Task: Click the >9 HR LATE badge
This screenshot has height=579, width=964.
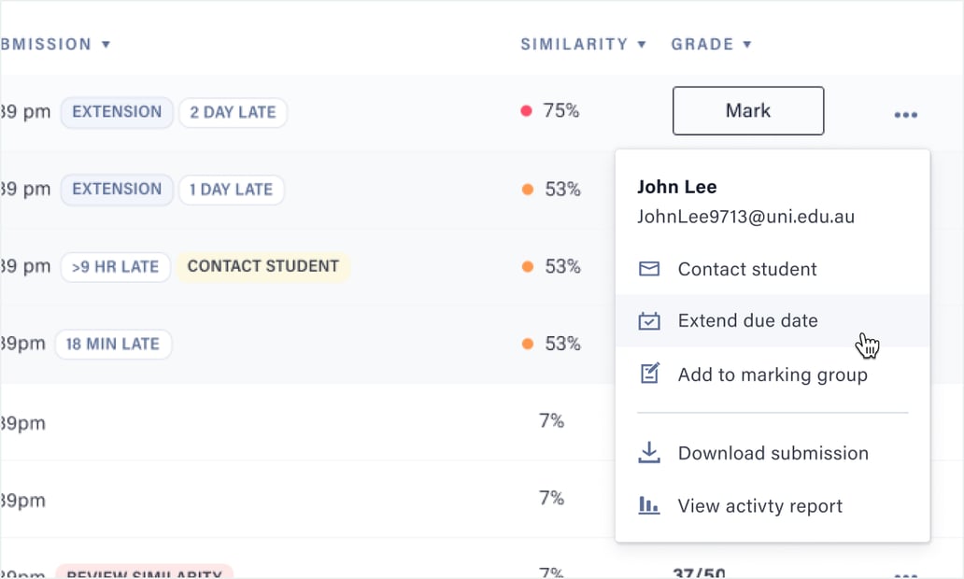Action: click(116, 266)
